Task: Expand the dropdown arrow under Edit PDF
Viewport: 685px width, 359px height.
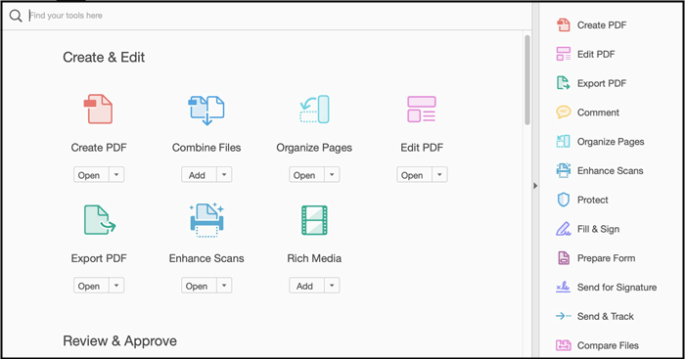Action: tap(439, 175)
